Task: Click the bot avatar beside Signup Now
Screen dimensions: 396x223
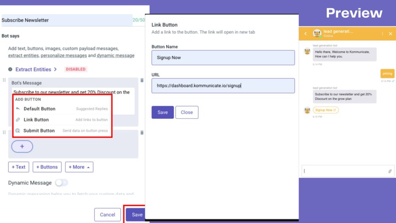Action: (x=307, y=110)
